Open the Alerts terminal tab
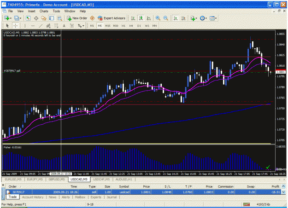288x208 pixels. click(65, 197)
